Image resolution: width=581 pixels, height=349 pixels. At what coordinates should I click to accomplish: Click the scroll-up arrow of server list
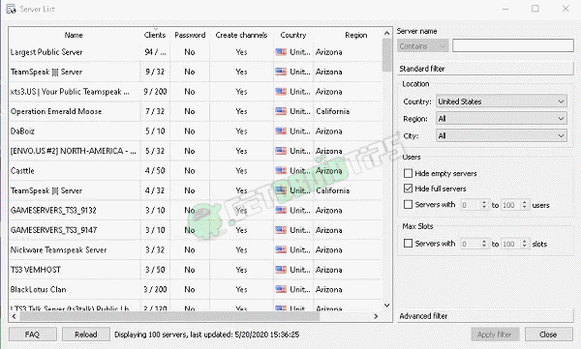pyautogui.click(x=386, y=33)
